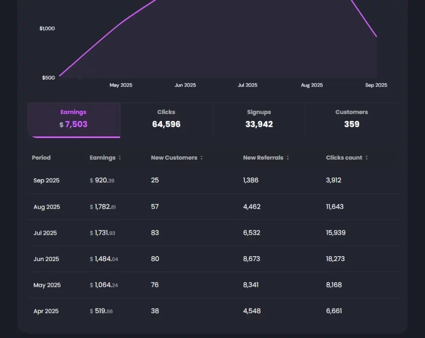Image resolution: width=425 pixels, height=338 pixels.
Task: Click the May 2025 label on the chart axis
Action: (121, 85)
